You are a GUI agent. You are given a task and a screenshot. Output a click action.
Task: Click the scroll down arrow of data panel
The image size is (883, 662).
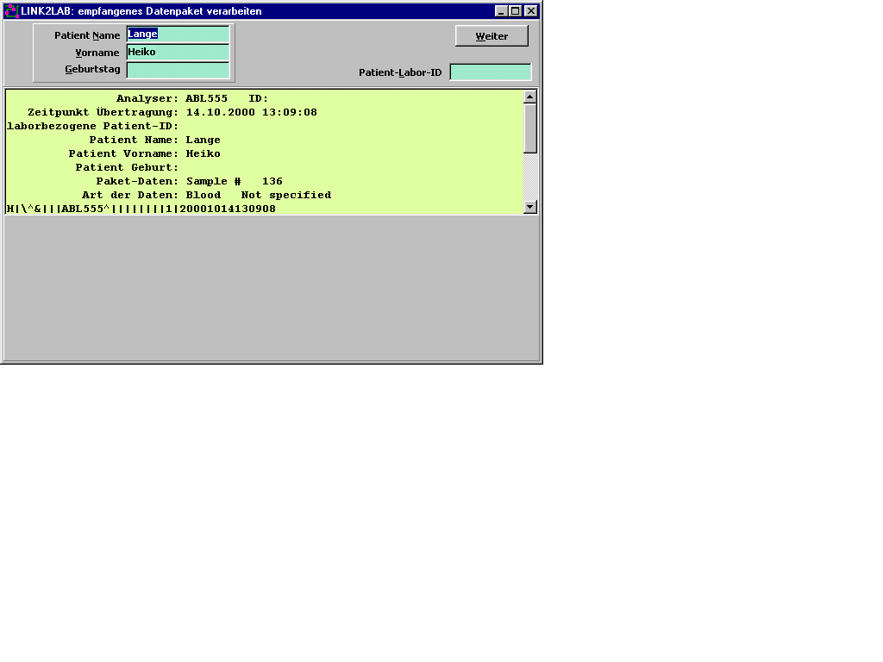530,207
